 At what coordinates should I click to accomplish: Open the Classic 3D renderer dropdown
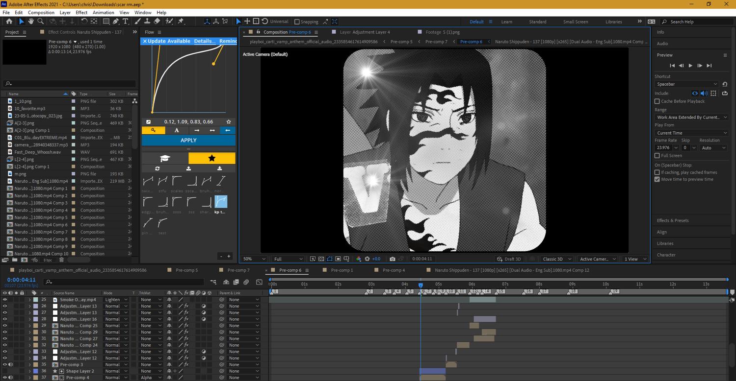tap(557, 259)
